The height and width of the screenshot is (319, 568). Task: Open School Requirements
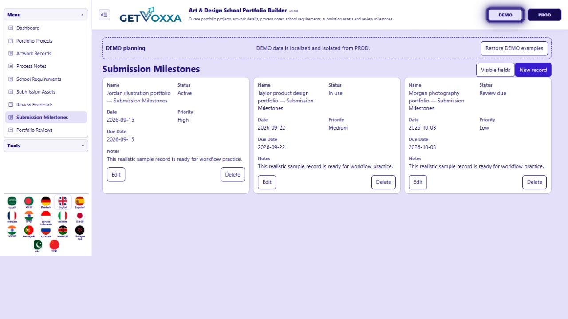pyautogui.click(x=46, y=79)
